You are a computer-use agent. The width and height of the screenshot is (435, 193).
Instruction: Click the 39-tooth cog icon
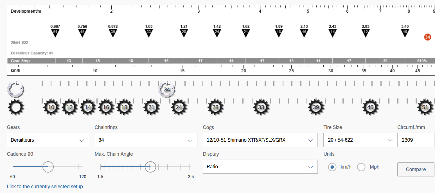(316, 107)
